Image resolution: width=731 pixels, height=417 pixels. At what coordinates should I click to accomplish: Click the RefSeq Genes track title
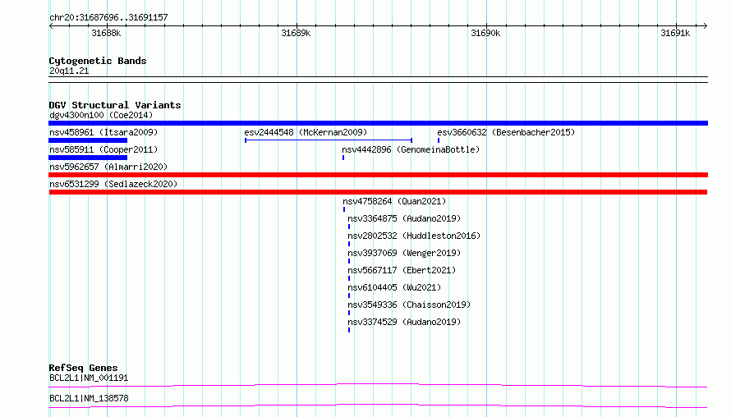point(83,368)
